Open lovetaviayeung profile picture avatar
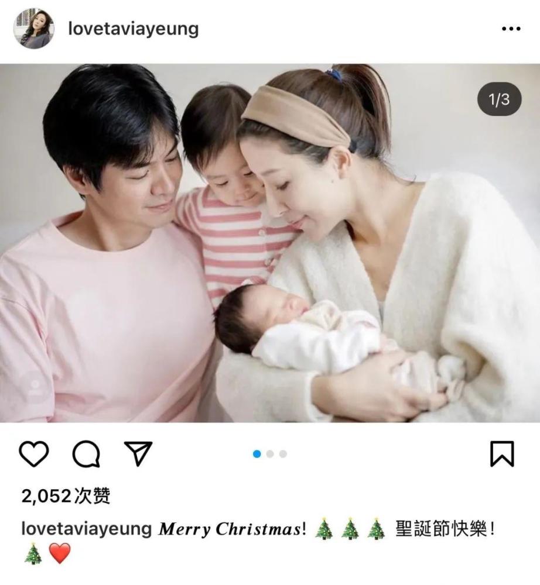The image size is (540, 585). tap(33, 29)
